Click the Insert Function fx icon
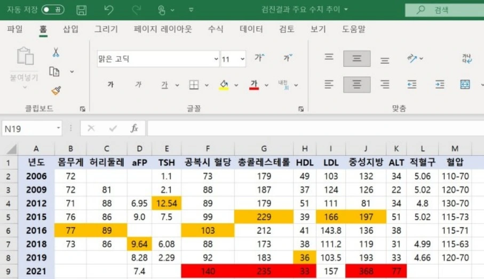The height and width of the screenshot is (279, 484). [x=134, y=128]
